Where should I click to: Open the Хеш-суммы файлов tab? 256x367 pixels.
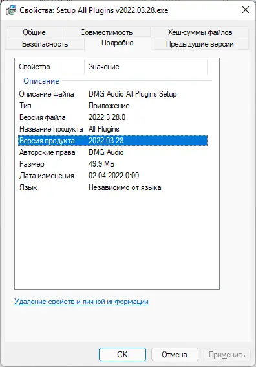[x=200, y=32]
